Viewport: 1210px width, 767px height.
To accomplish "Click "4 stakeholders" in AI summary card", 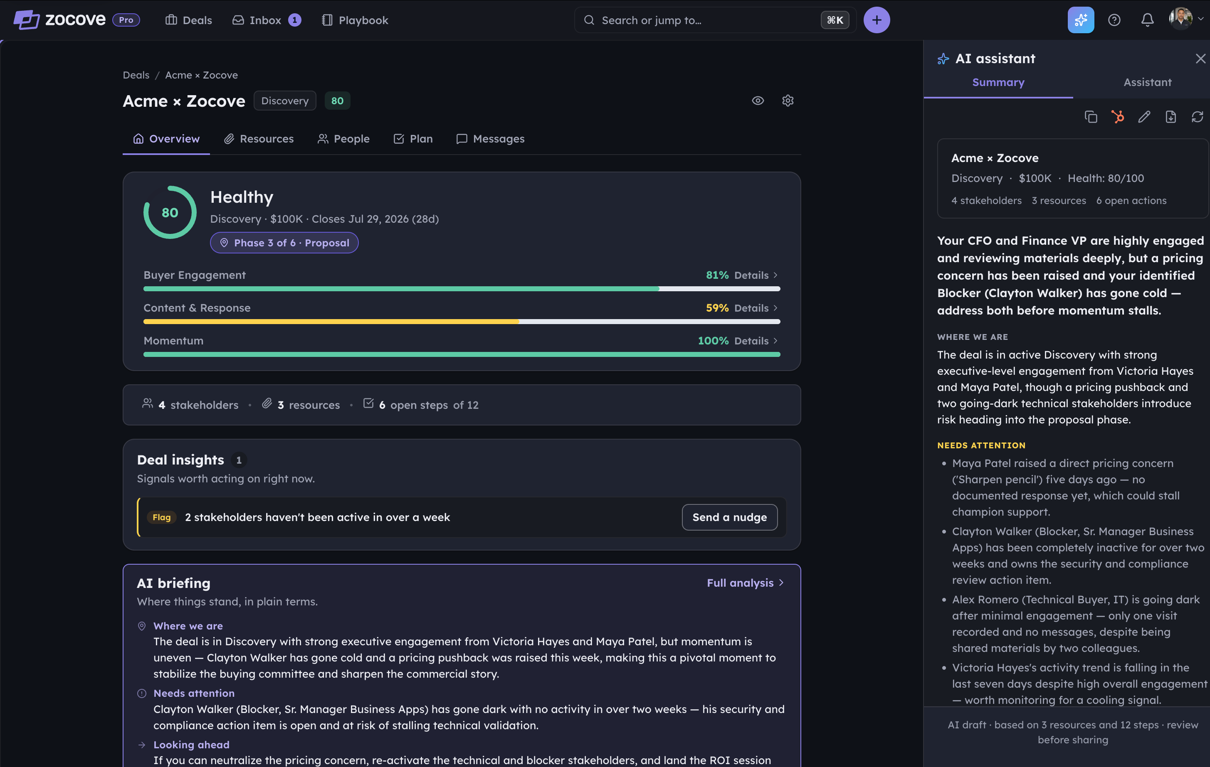I will click(x=986, y=201).
